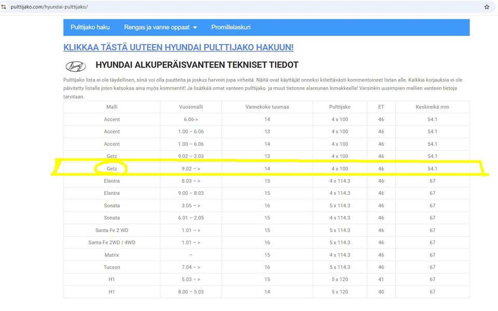Click the Elantra cell in 8.03 – > row
498x311 pixels.
tap(112, 181)
